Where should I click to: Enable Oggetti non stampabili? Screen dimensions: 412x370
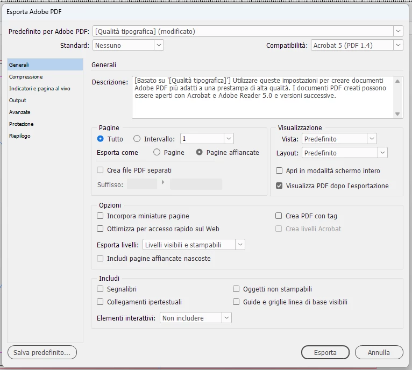(x=236, y=289)
